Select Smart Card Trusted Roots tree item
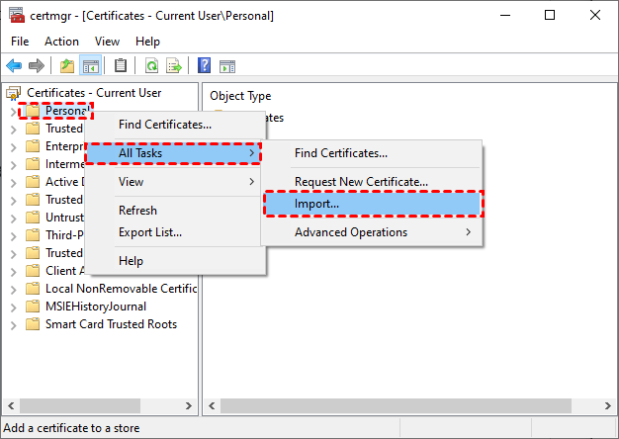Image resolution: width=619 pixels, height=439 pixels. tap(112, 324)
